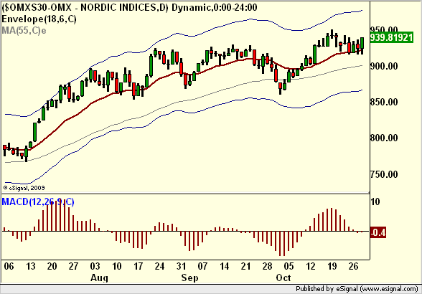The image size is (422, 294).
Task: Click date label '10' on time axis
Action: 116,266
